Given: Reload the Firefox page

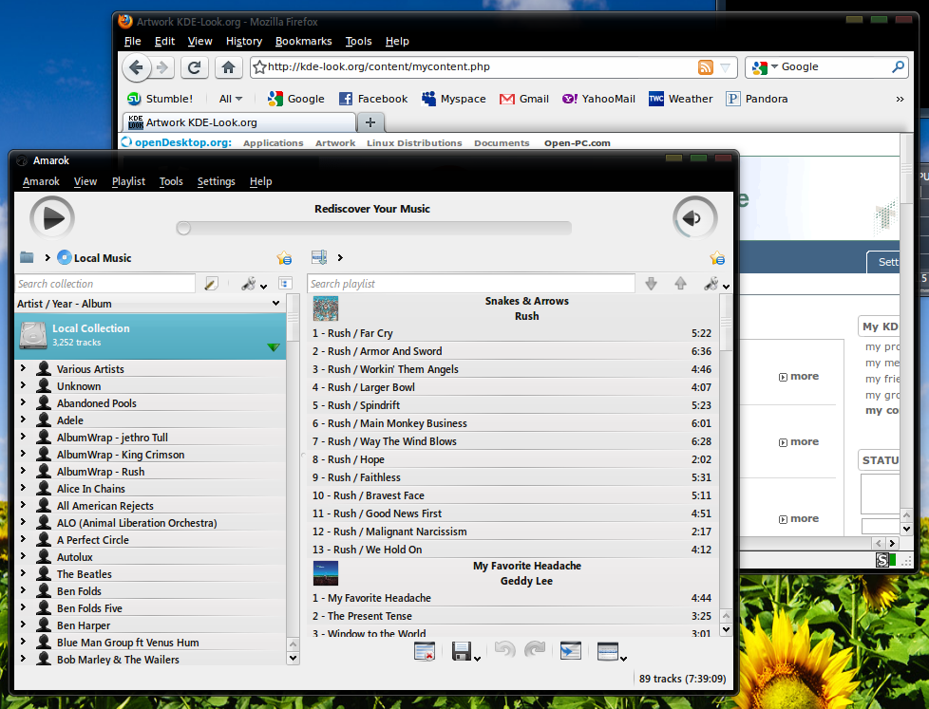Looking at the screenshot, I should tap(194, 67).
